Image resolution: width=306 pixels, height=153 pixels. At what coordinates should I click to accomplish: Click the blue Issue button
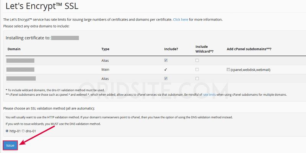[x=10, y=145]
